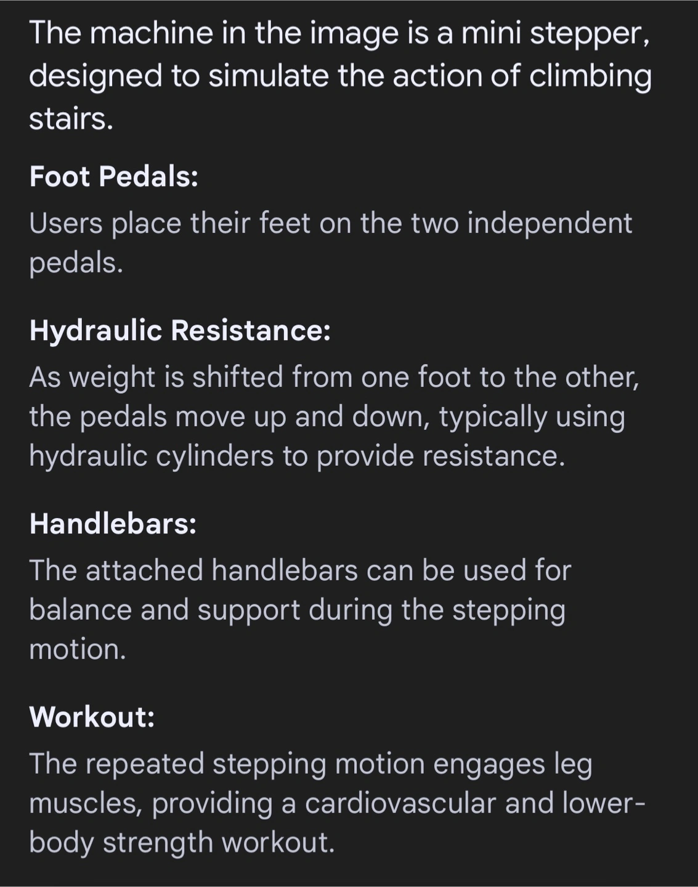This screenshot has height=887, width=698.
Task: Click the intro sentence about the mini stepper
Action: coord(340,75)
